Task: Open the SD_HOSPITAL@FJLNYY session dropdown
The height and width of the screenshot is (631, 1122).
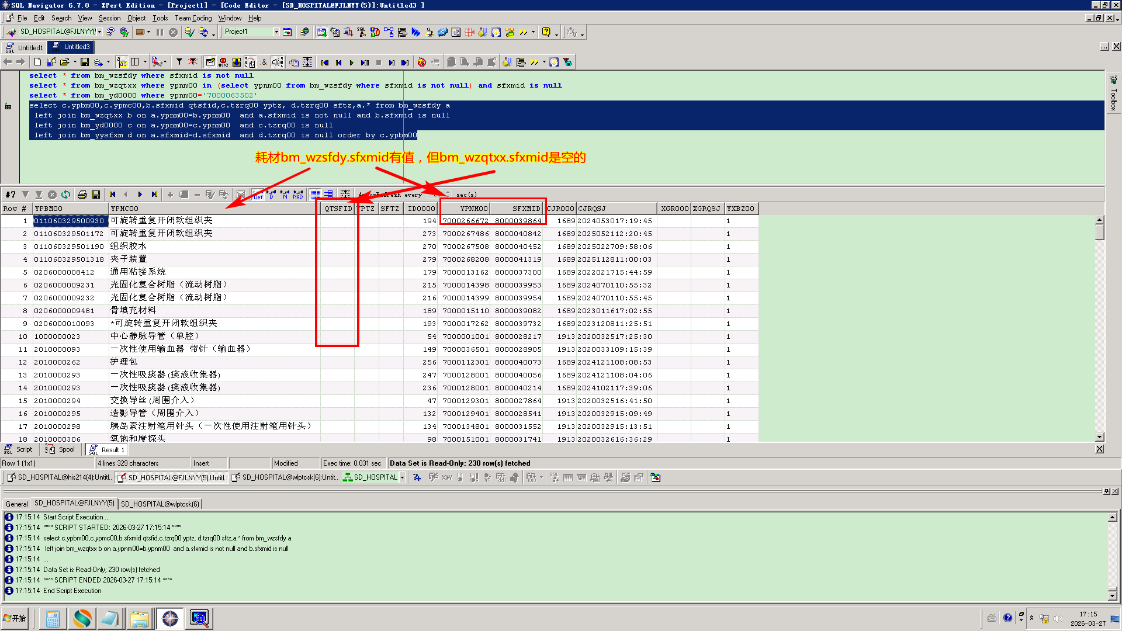Action: click(100, 32)
